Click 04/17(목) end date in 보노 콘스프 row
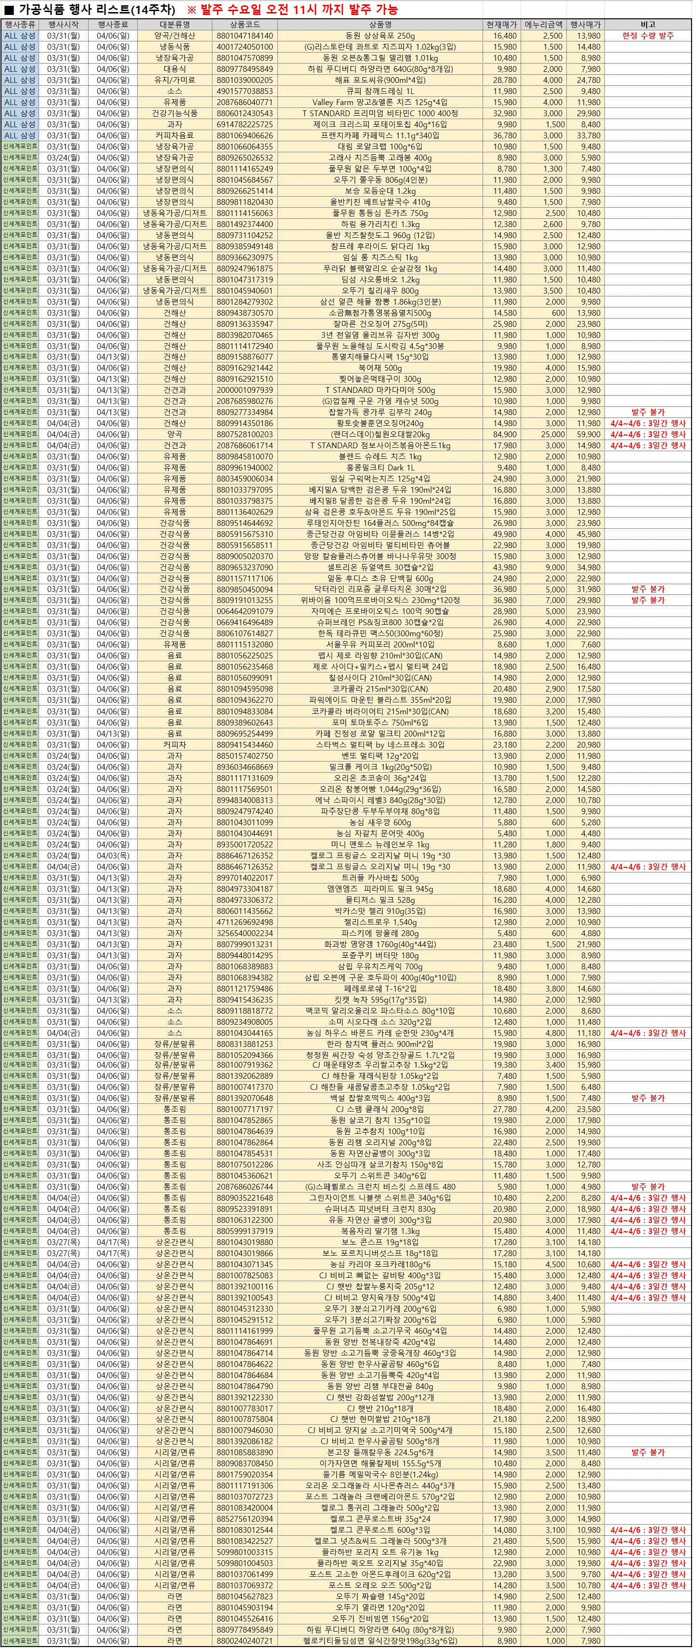The image size is (693, 1648). tap(113, 1242)
